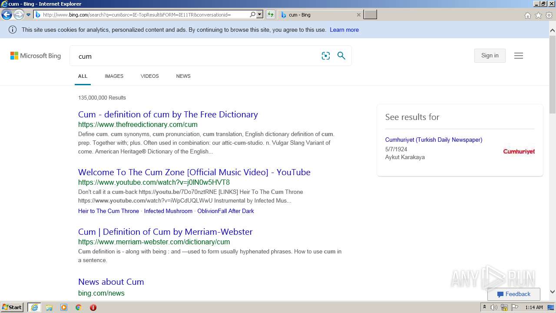Click the page scrollbar down arrow
Image resolution: width=556 pixels, height=313 pixels.
click(553, 292)
